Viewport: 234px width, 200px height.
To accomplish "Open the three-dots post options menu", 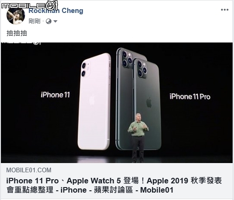I will (225, 10).
